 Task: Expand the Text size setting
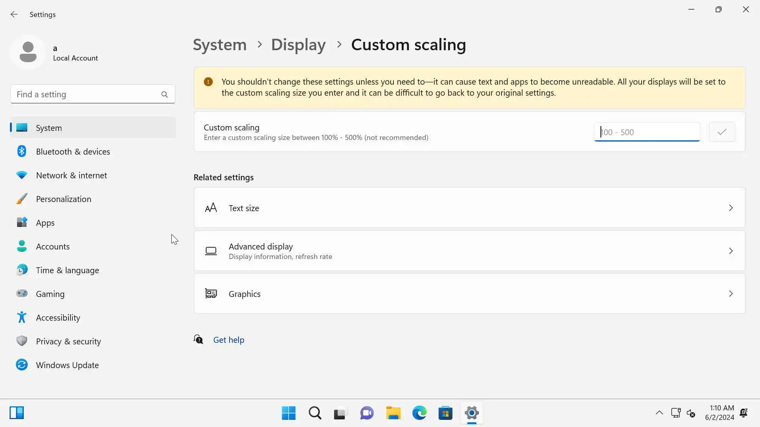click(x=469, y=208)
